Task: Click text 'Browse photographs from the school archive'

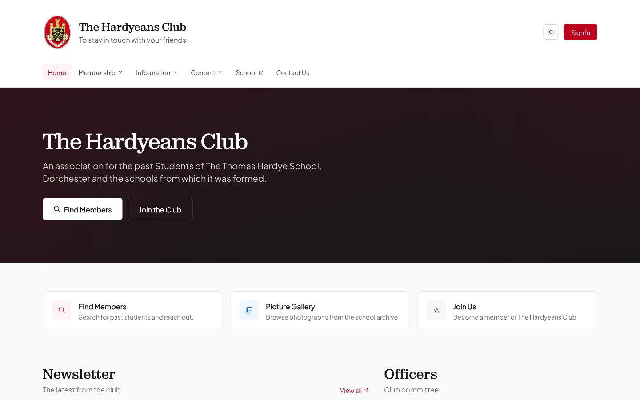Action: click(x=332, y=317)
